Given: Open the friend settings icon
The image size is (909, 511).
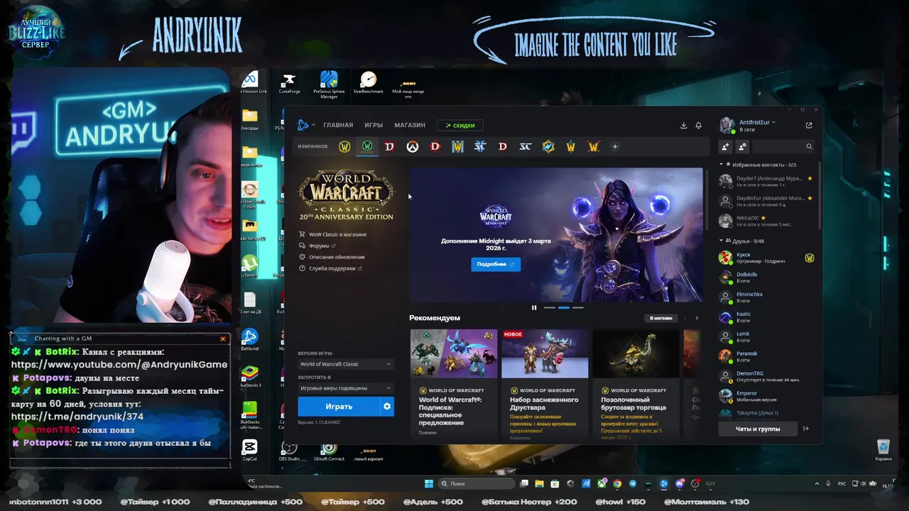Looking at the screenshot, I should tap(742, 146).
